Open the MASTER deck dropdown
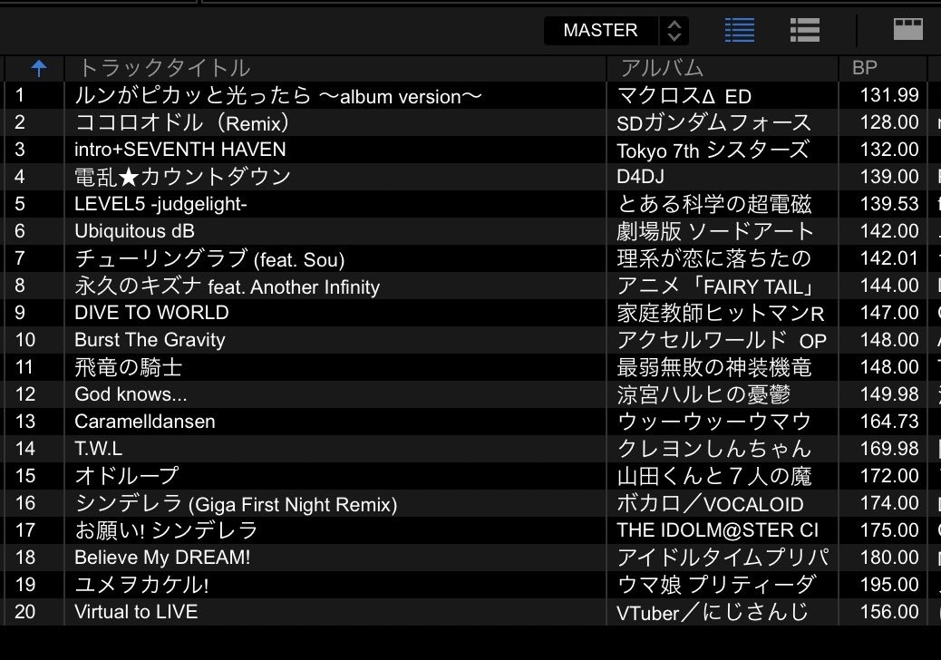 616,30
